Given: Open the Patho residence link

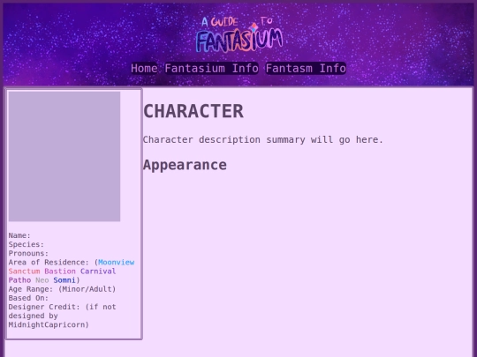Looking at the screenshot, I should point(19,280).
